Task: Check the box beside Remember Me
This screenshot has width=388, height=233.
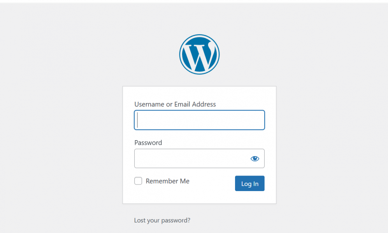Action: (138, 181)
